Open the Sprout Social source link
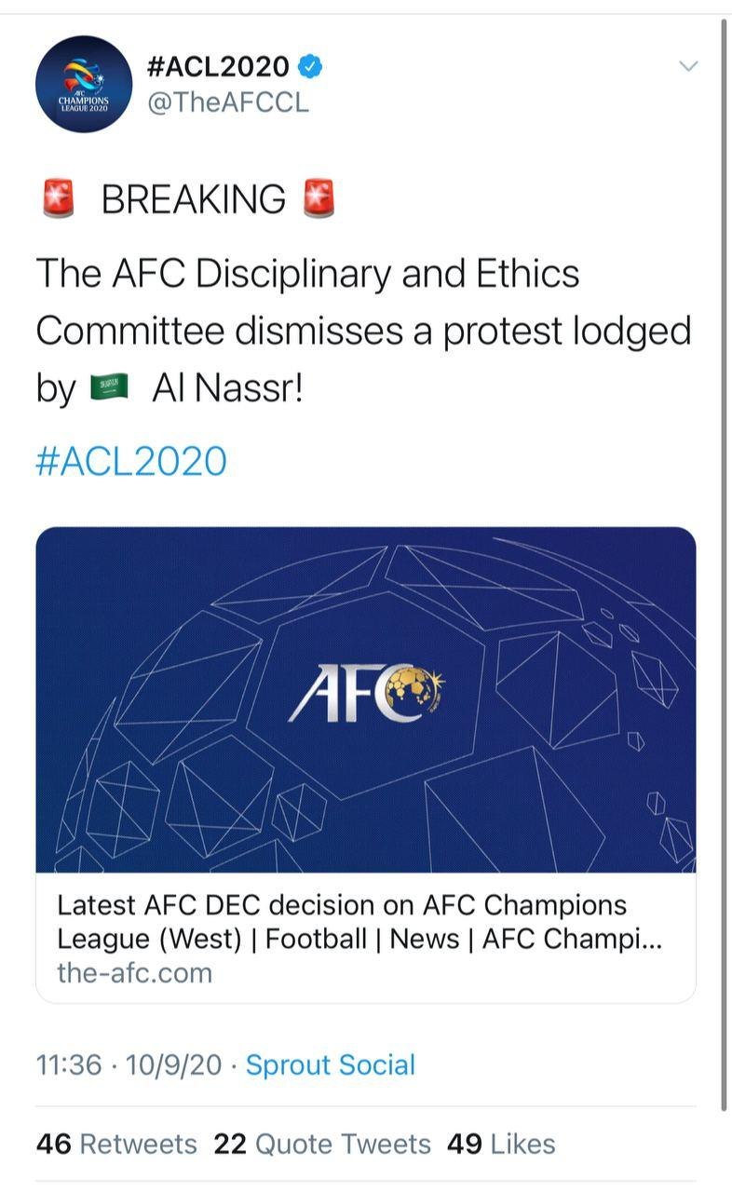 (330, 1064)
